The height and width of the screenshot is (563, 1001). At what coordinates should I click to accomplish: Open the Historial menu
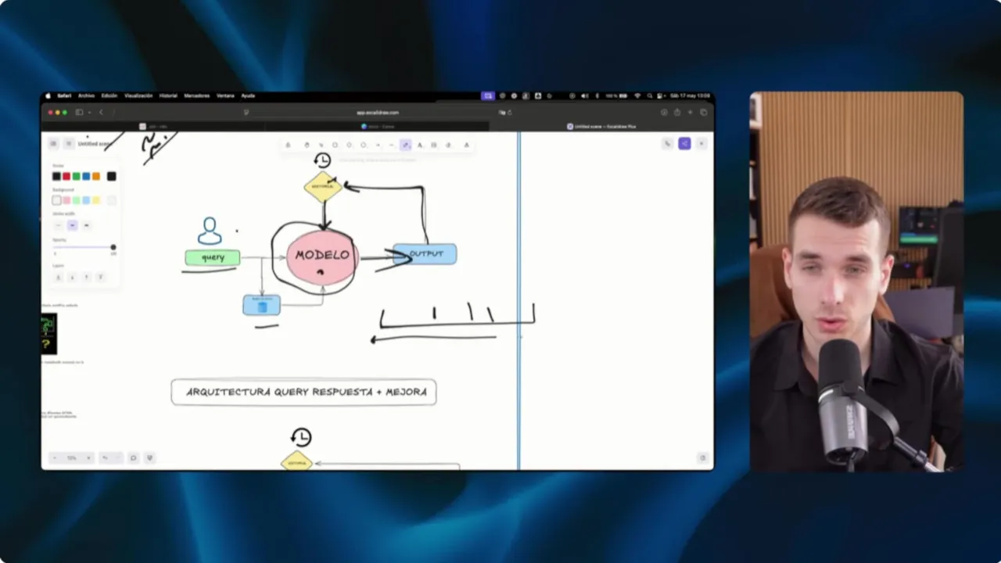click(168, 95)
